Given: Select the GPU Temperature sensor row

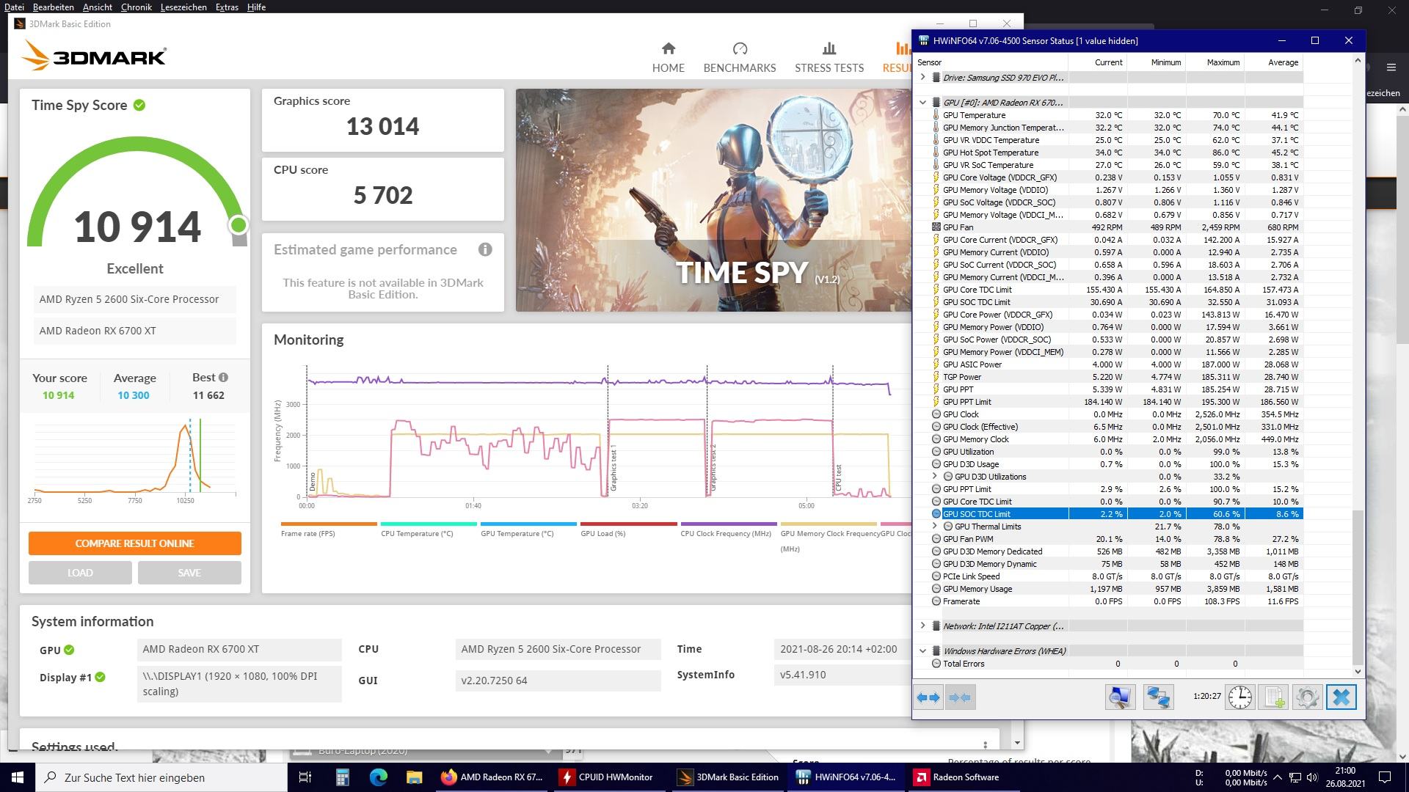Looking at the screenshot, I should tap(1110, 115).
